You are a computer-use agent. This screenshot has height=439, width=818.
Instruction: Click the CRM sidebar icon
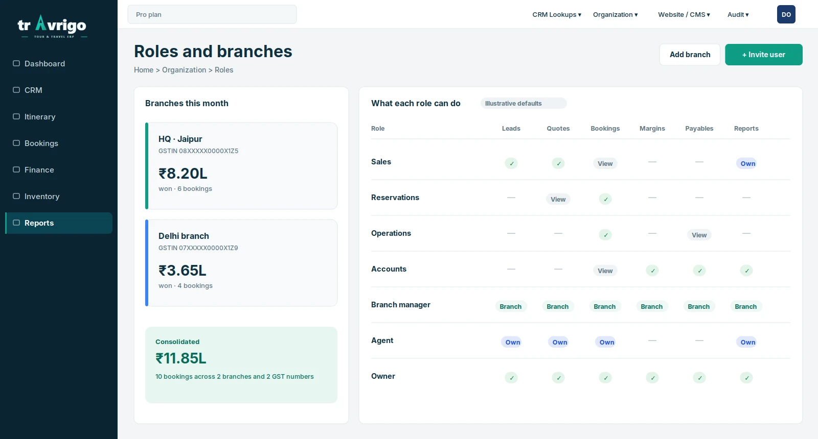point(16,90)
